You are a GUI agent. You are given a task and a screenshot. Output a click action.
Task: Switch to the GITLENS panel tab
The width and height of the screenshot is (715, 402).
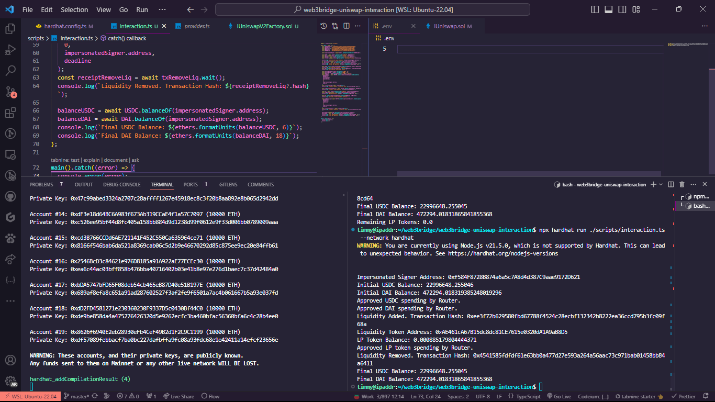[228, 184]
